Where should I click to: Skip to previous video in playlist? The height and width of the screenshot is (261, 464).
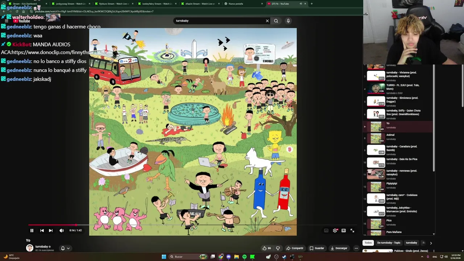42,231
